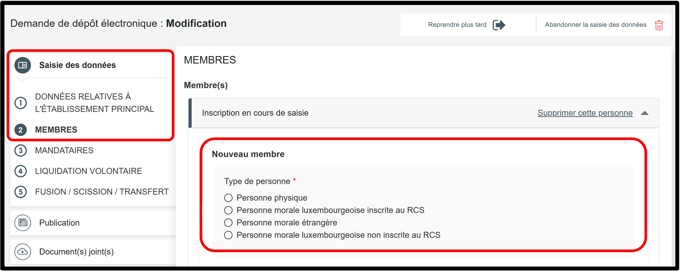The height and width of the screenshot is (271, 680).
Task: Choose Personne morale luxembourgeoise inscrite au RCS
Action: (228, 210)
